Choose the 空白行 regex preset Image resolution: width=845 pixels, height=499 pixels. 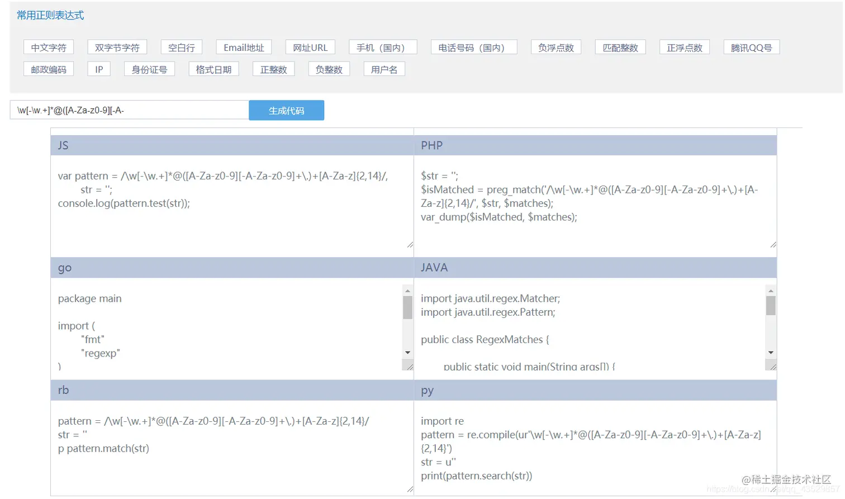(182, 47)
